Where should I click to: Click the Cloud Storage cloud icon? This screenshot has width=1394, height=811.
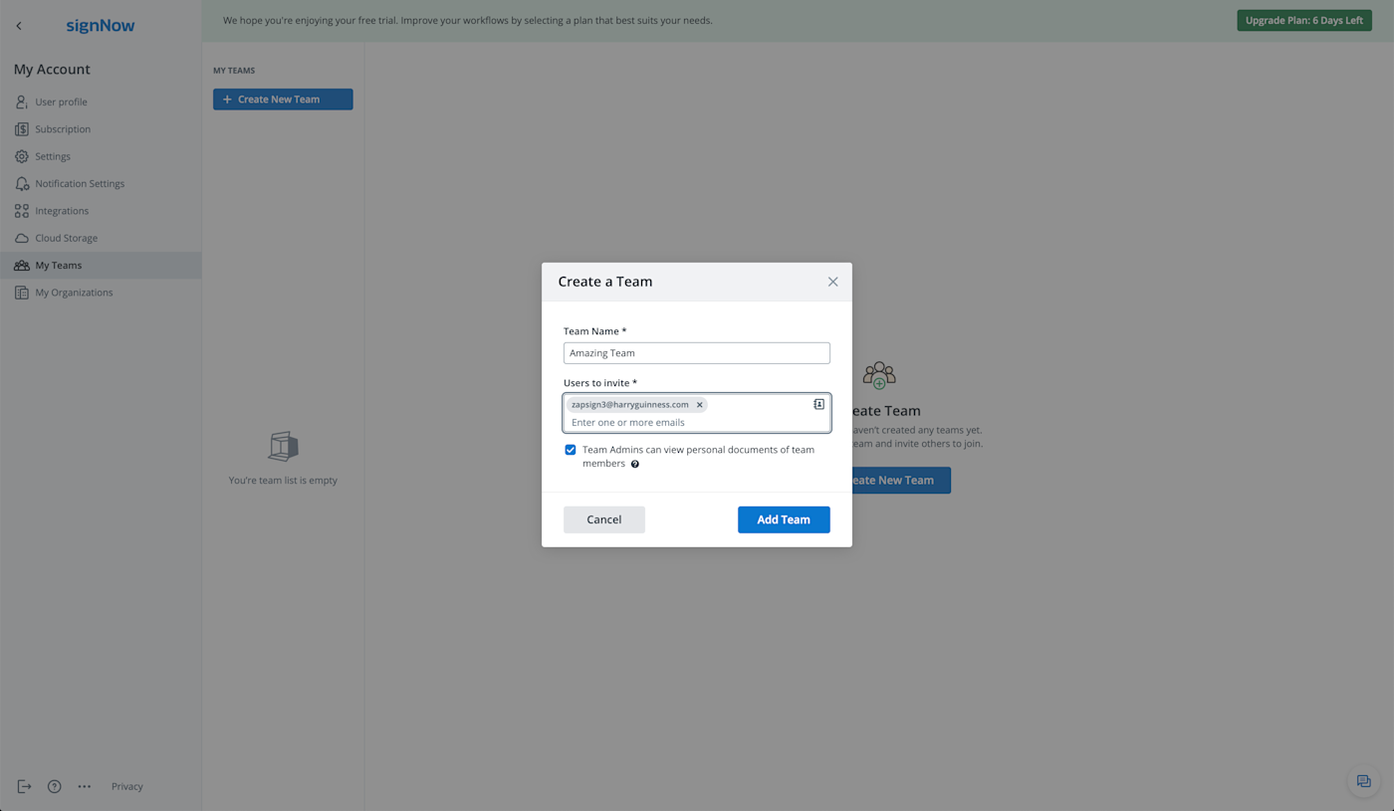(21, 238)
